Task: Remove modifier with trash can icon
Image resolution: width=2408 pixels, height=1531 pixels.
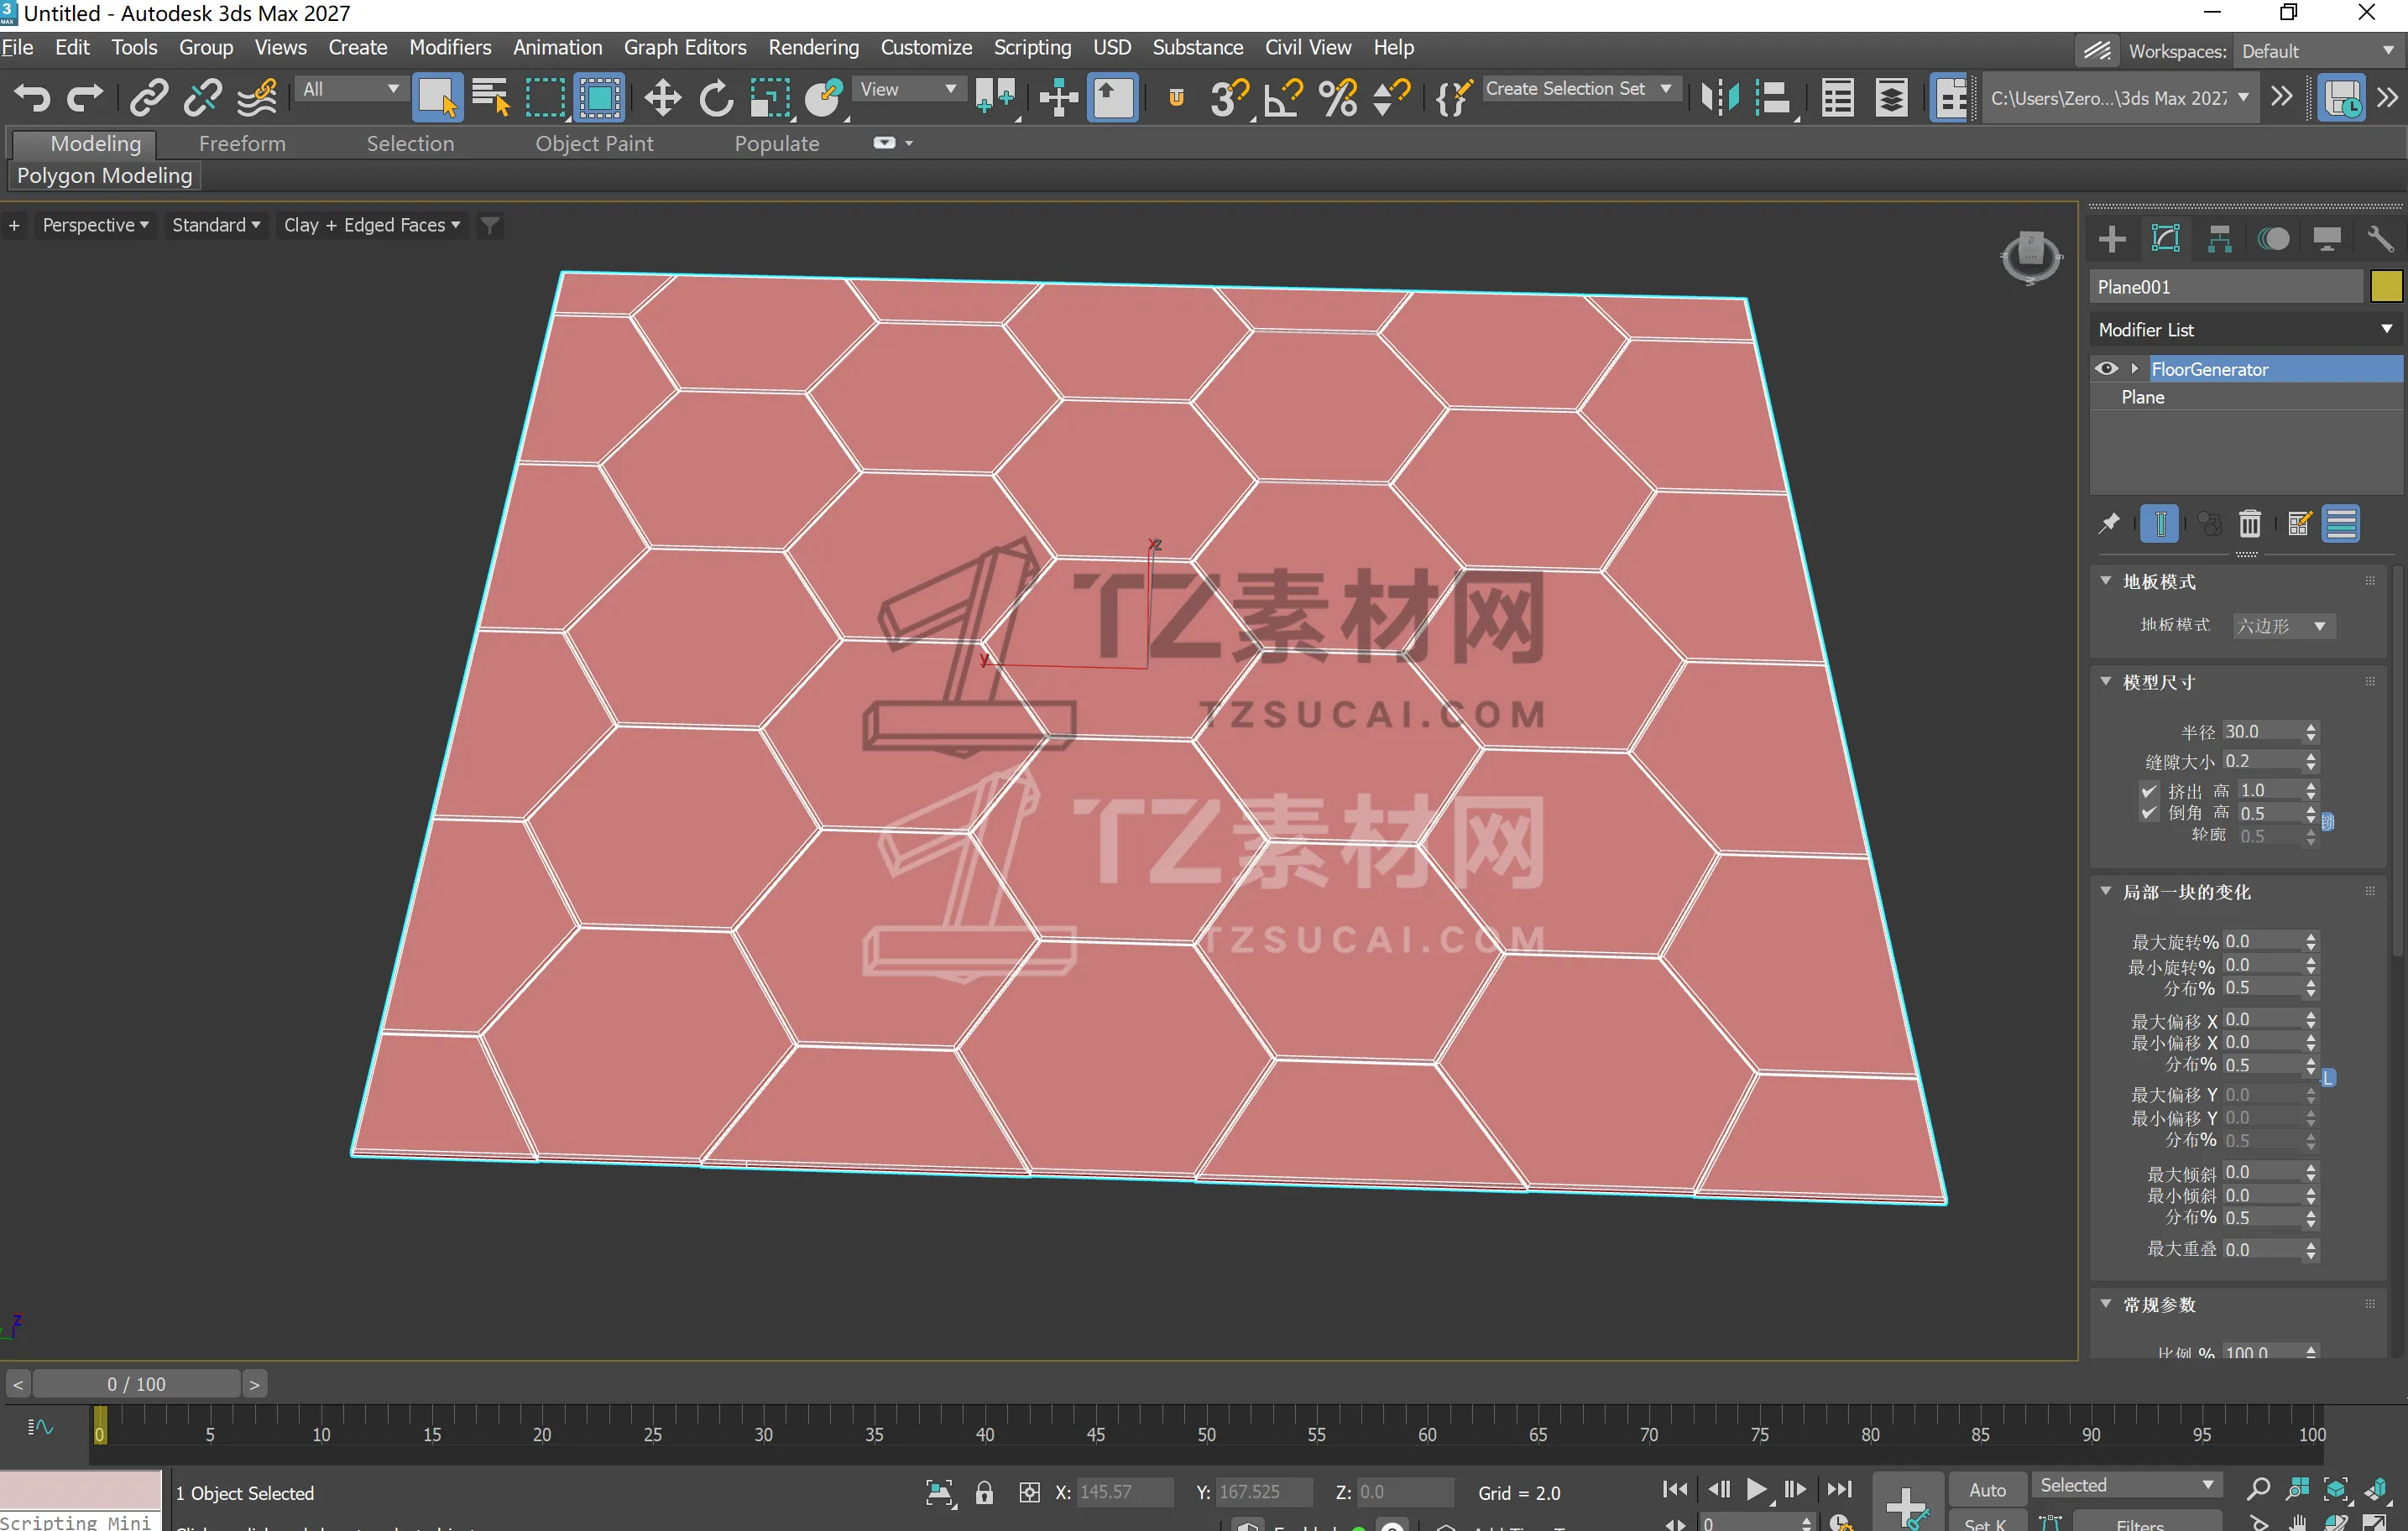Action: (2249, 523)
